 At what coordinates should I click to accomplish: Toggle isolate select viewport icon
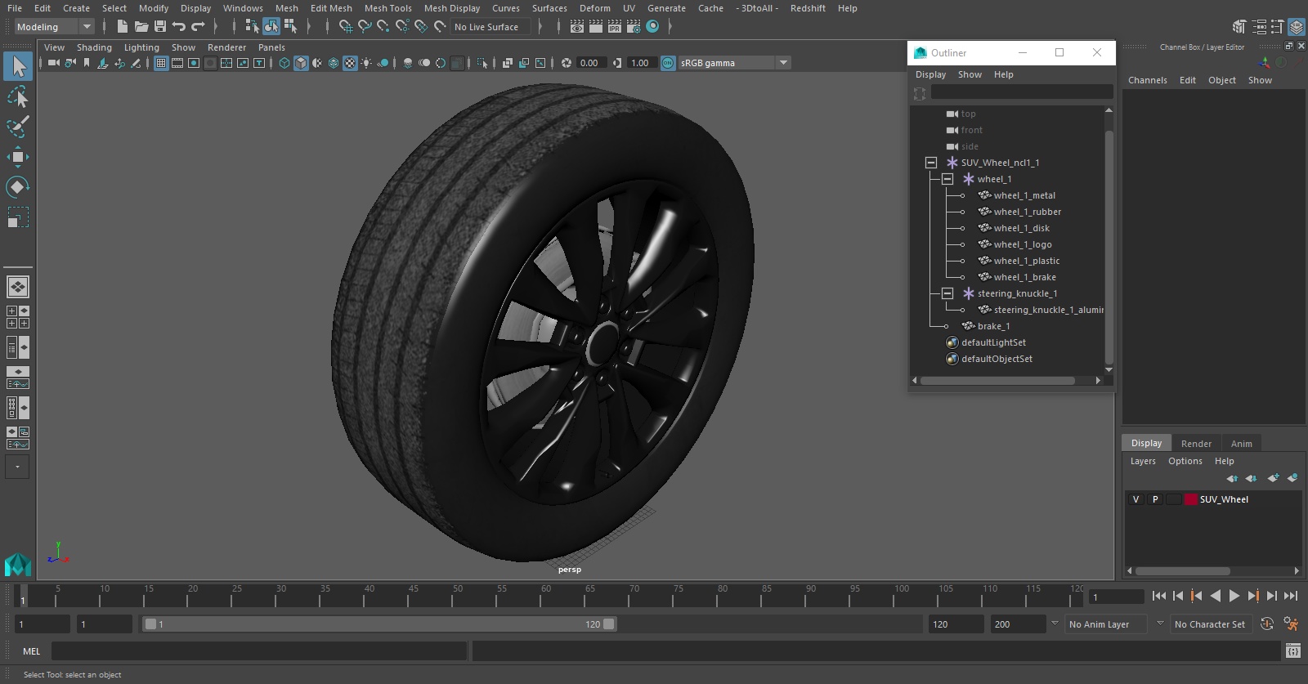(x=482, y=63)
